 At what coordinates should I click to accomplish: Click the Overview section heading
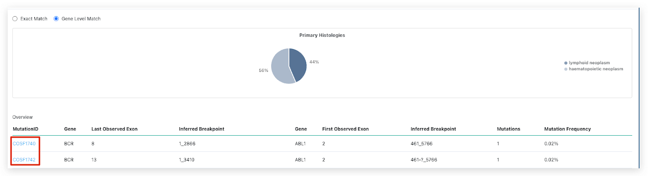pos(23,117)
